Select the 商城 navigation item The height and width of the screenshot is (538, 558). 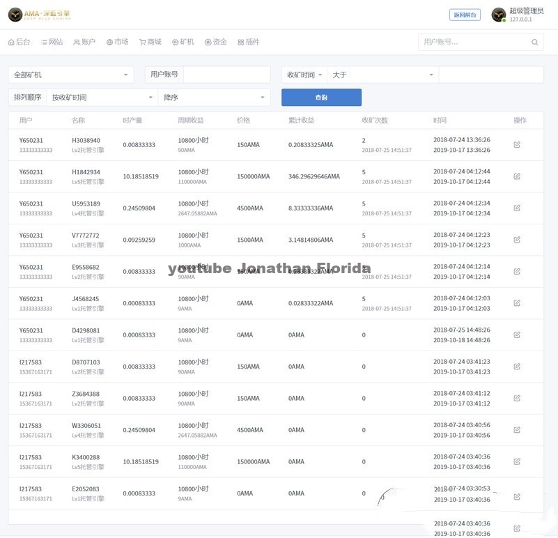150,42
